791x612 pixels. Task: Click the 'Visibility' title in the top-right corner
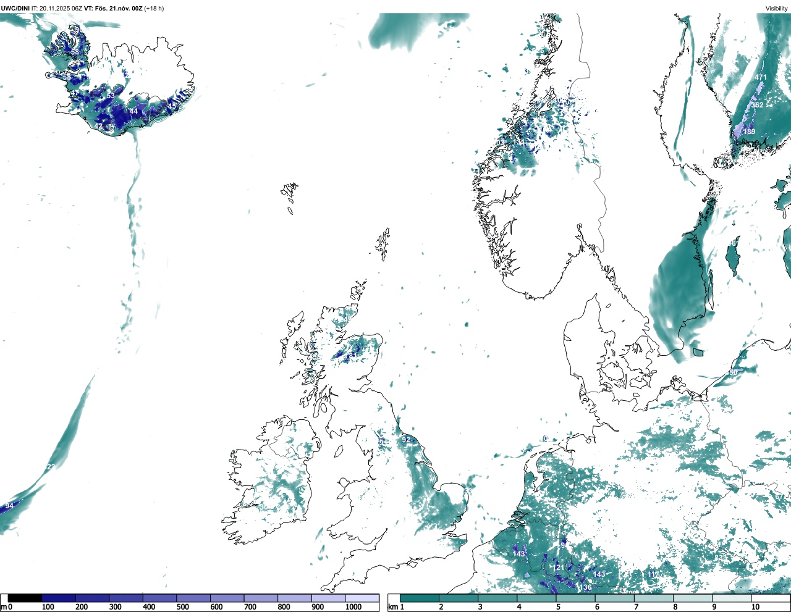(777, 9)
